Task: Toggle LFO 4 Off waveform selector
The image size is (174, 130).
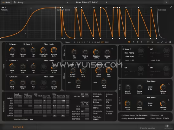Action: [151, 68]
